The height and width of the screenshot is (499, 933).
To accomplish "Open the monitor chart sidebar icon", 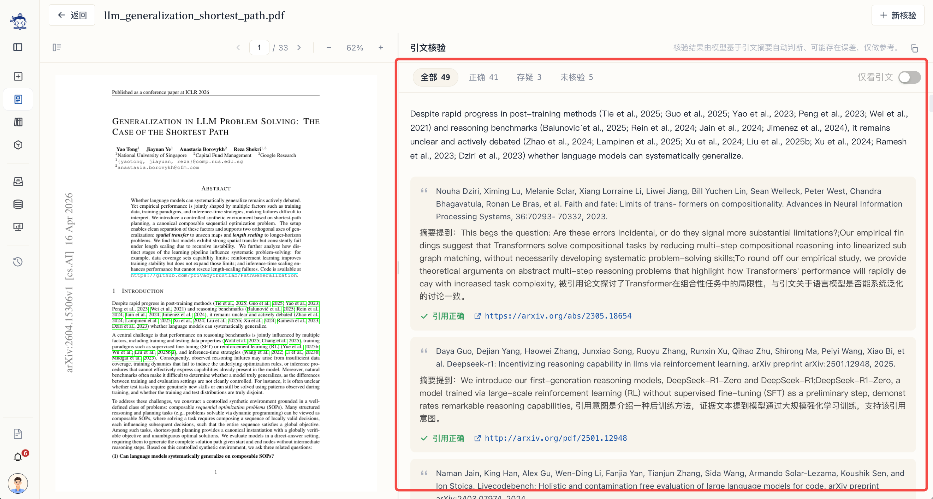I will click(18, 227).
